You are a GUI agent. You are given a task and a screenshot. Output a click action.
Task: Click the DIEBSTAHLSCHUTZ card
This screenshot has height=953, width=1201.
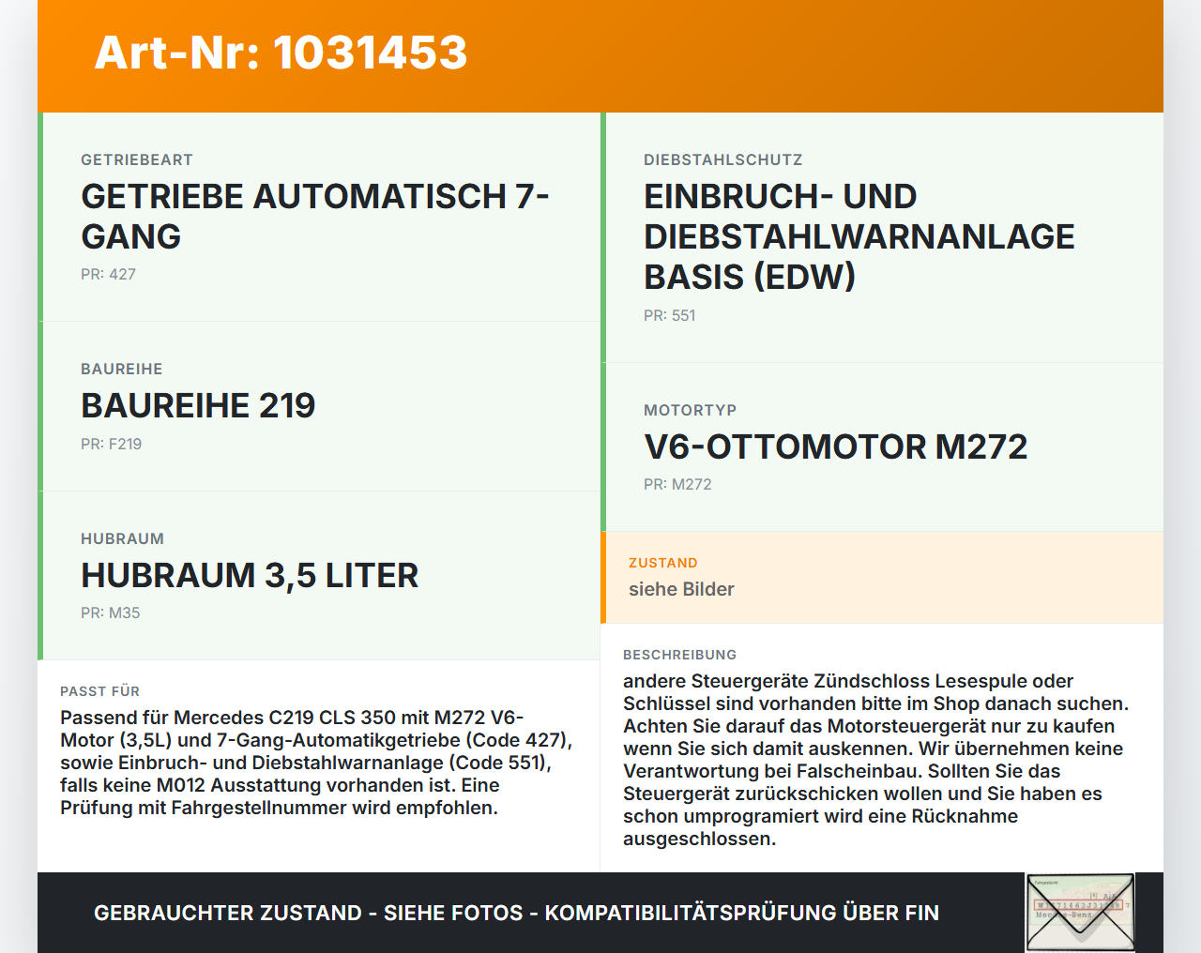882,234
